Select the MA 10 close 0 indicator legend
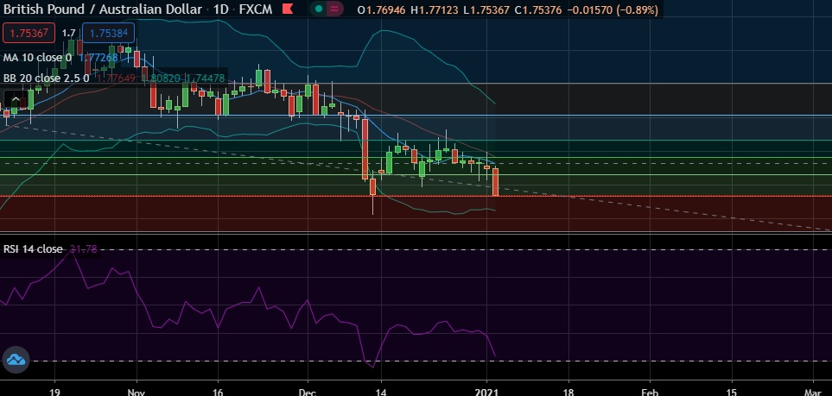 pyautogui.click(x=37, y=57)
